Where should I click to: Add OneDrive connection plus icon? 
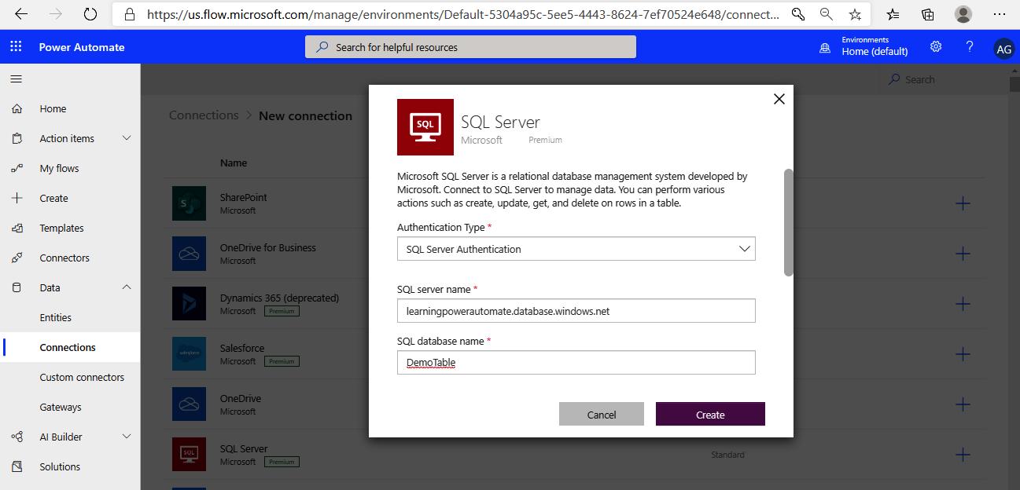(963, 405)
